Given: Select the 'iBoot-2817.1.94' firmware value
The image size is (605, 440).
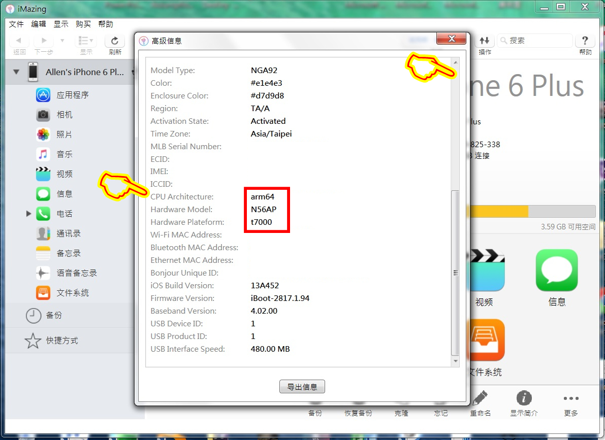Looking at the screenshot, I should (x=280, y=298).
